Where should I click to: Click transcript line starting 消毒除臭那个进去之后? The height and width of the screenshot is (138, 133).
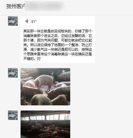[x=58, y=36]
